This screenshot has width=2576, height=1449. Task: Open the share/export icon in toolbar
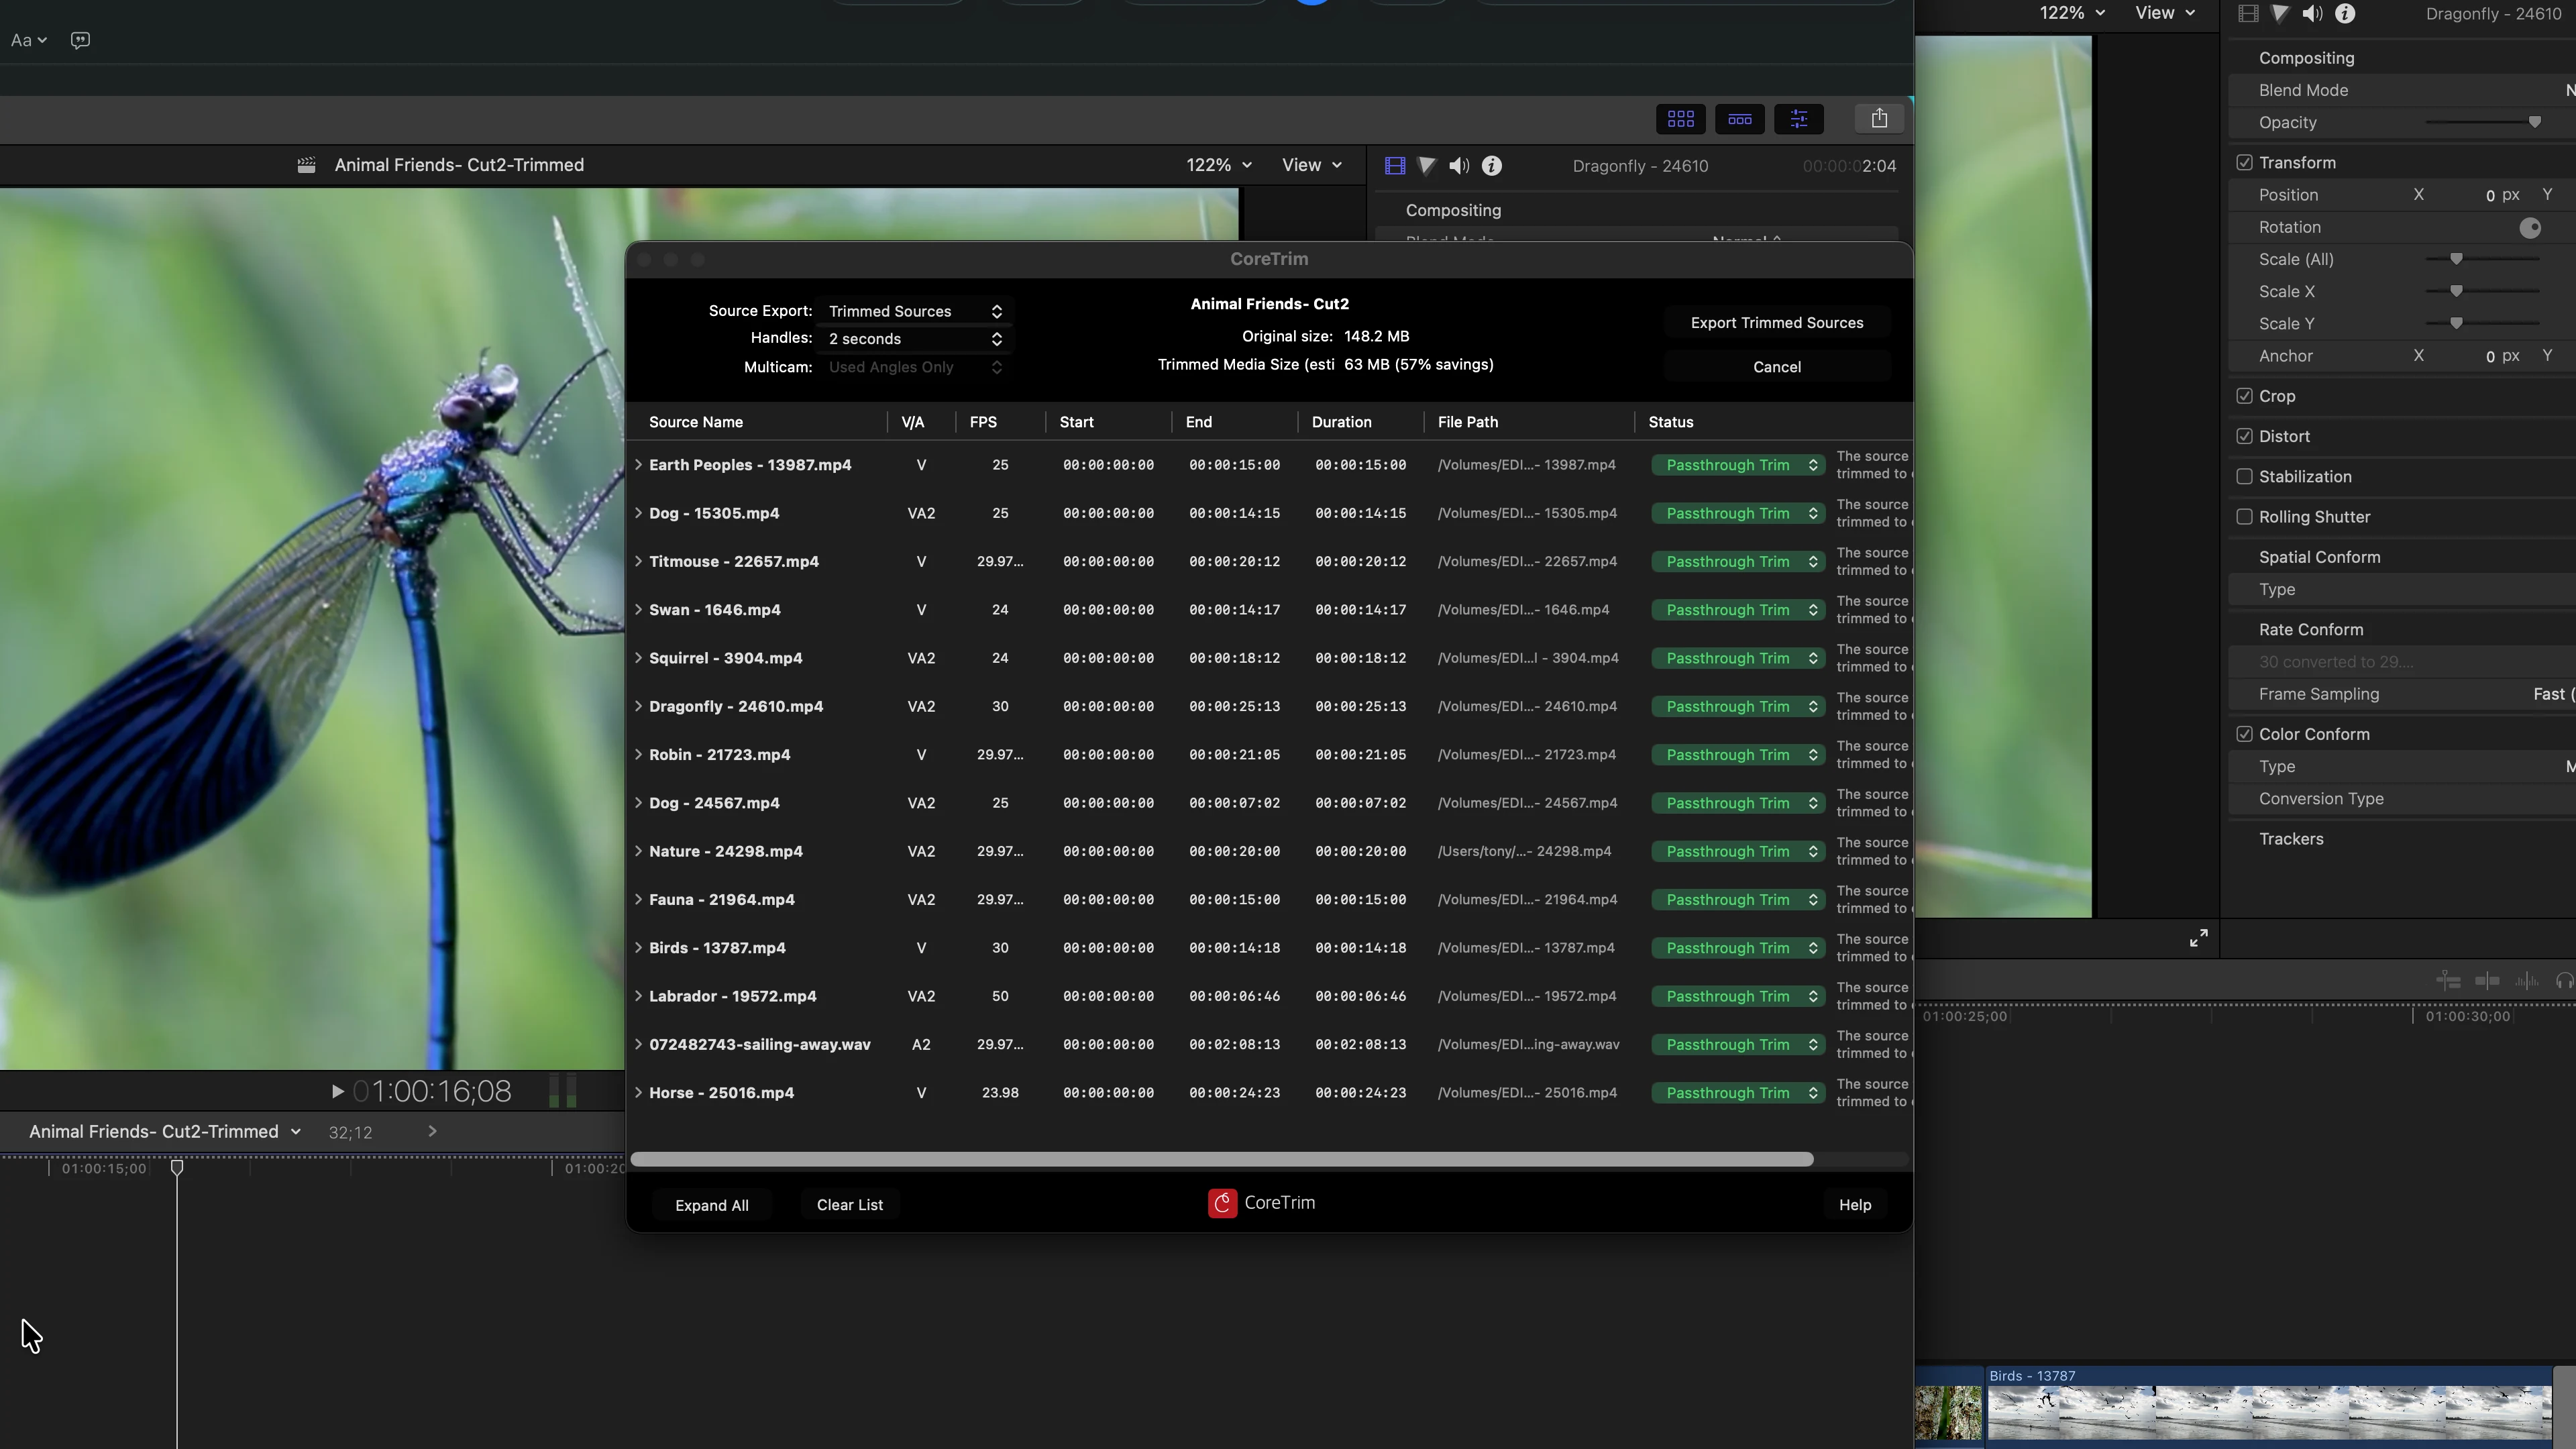pos(1879,119)
